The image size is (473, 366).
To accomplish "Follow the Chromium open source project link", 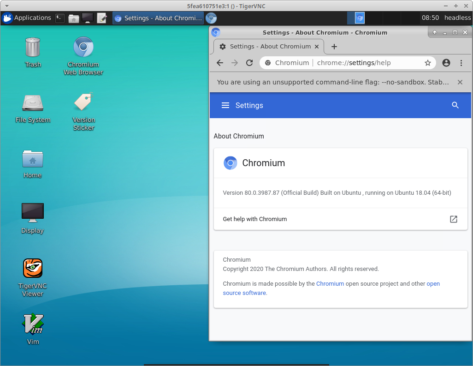I will pyautogui.click(x=330, y=283).
